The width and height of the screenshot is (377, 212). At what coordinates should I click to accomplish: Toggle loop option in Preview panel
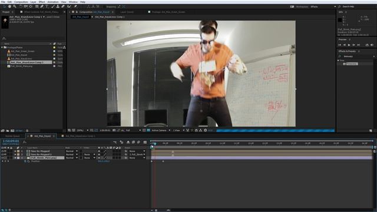pos(367,45)
